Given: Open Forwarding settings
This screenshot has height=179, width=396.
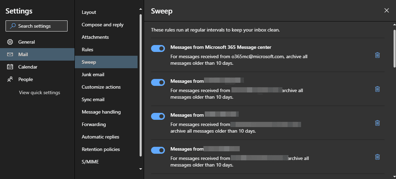Looking at the screenshot, I should (x=94, y=124).
